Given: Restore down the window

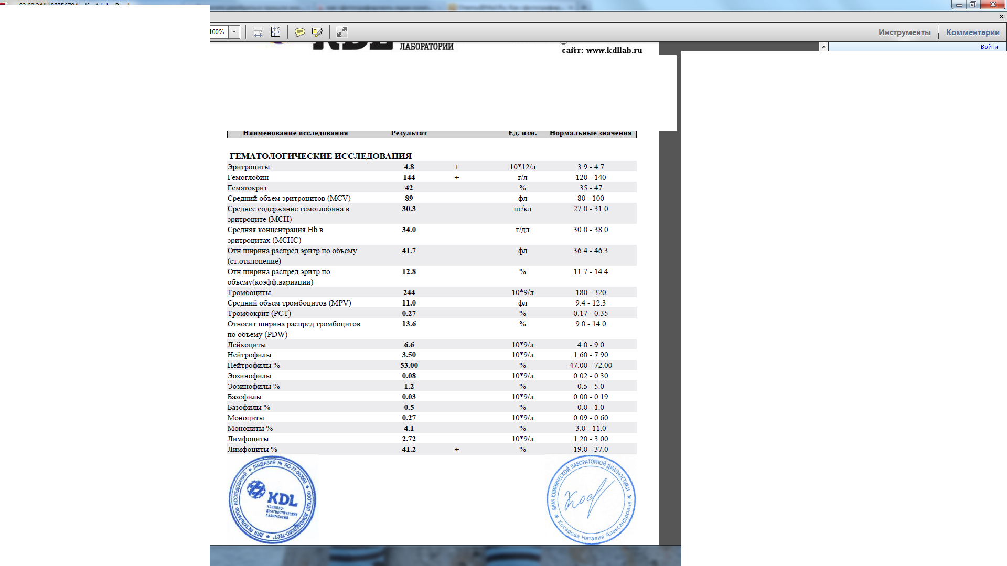Looking at the screenshot, I should pyautogui.click(x=972, y=5).
